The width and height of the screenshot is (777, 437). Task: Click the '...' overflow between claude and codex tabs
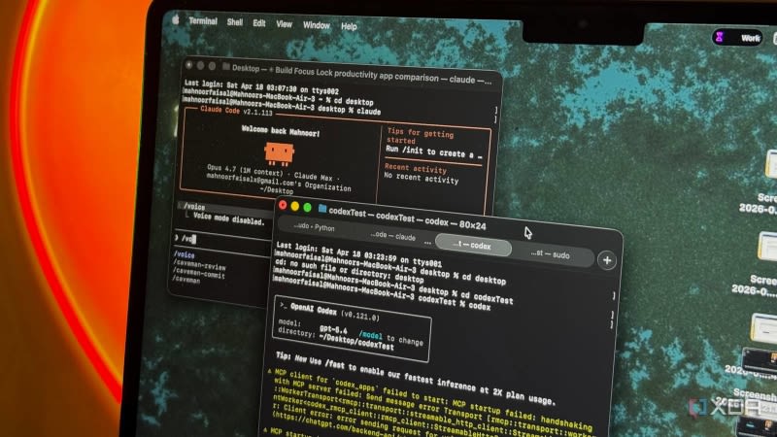point(427,242)
